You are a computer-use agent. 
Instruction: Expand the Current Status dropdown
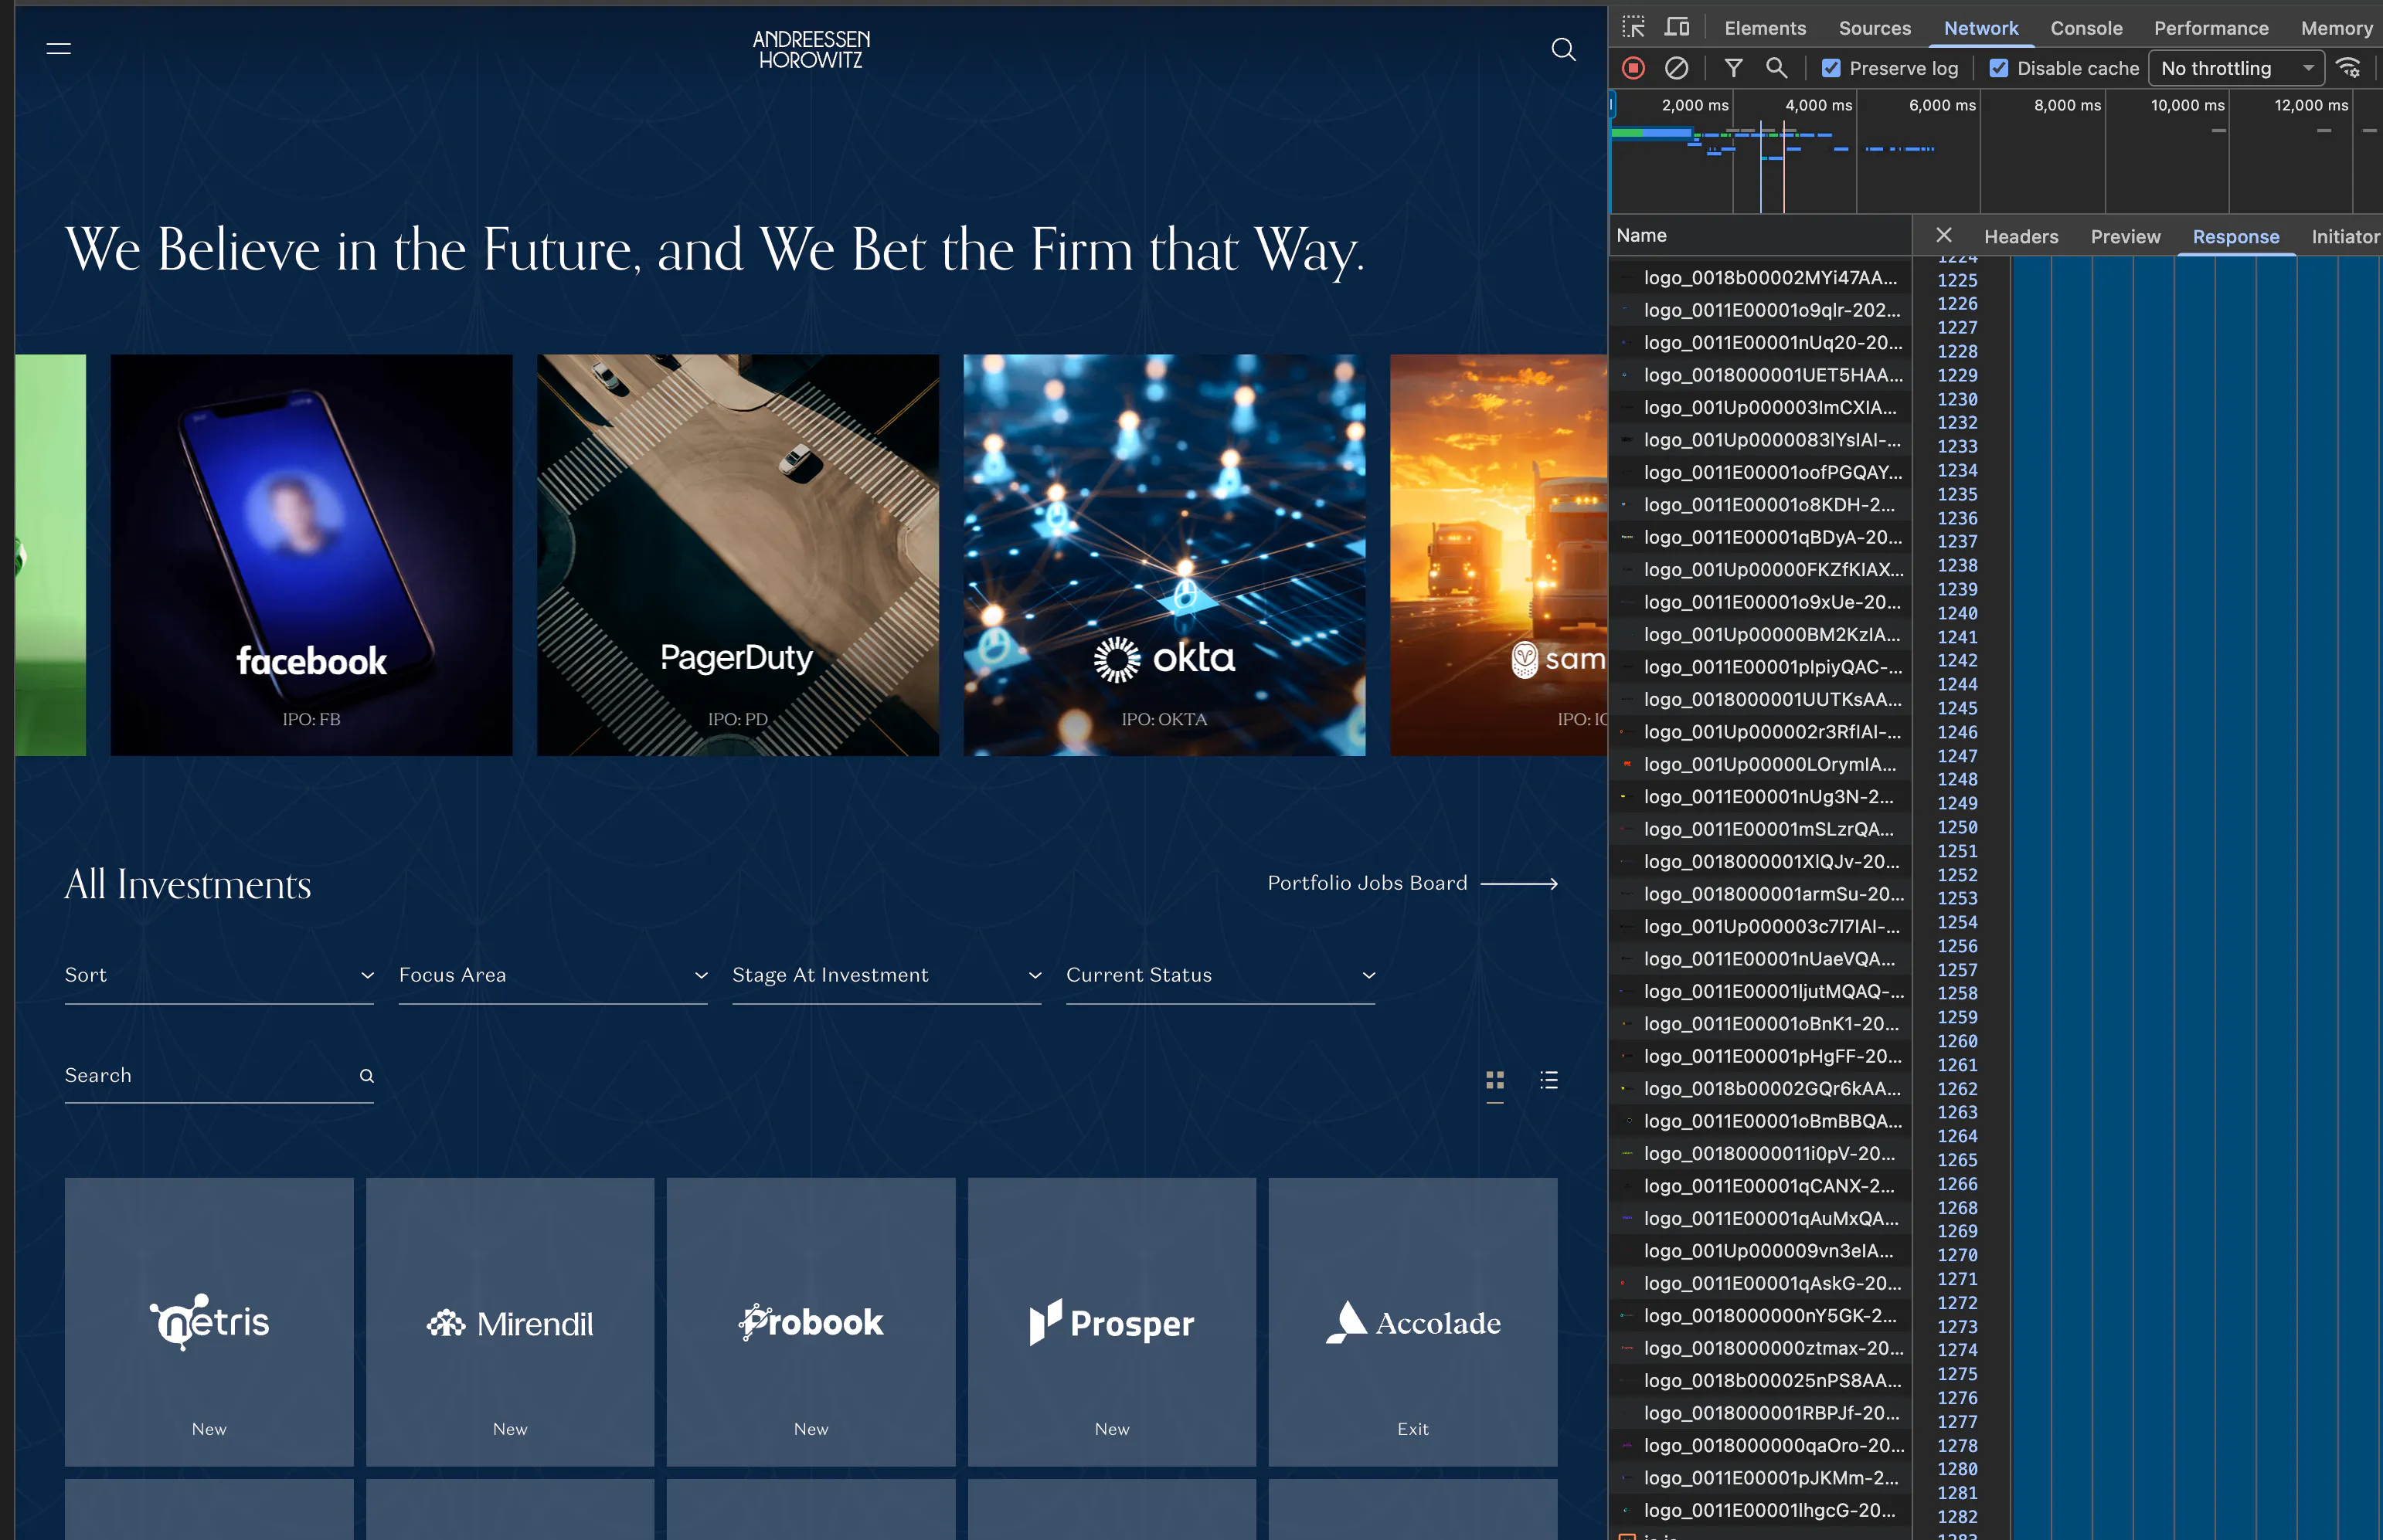point(1221,975)
